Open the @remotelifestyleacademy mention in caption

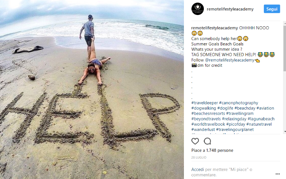pos(230,60)
